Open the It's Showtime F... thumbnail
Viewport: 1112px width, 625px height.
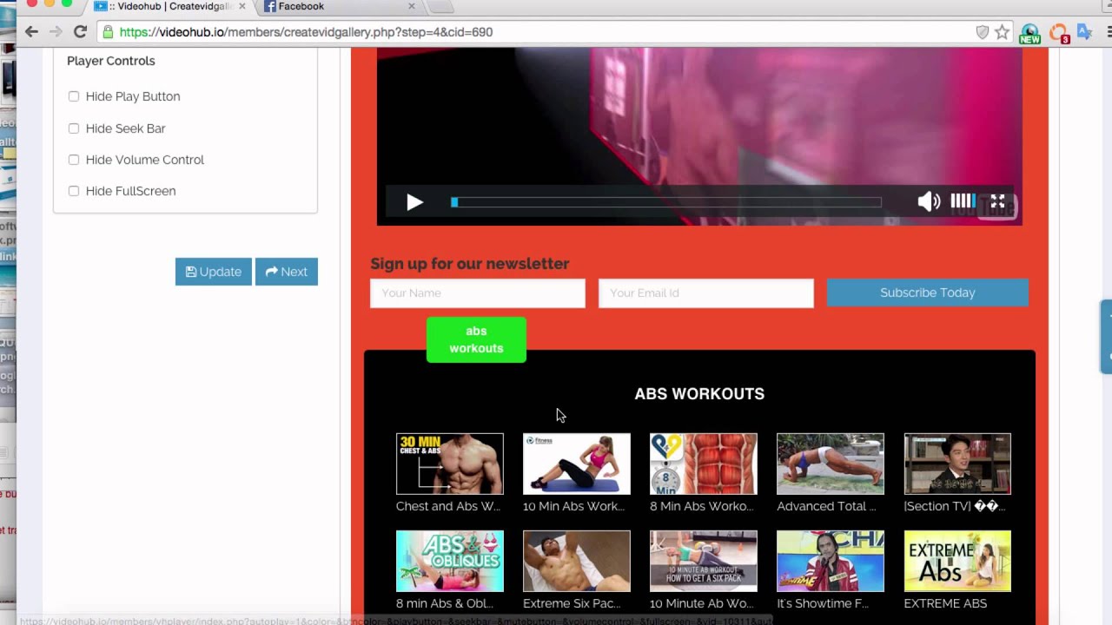pyautogui.click(x=830, y=561)
